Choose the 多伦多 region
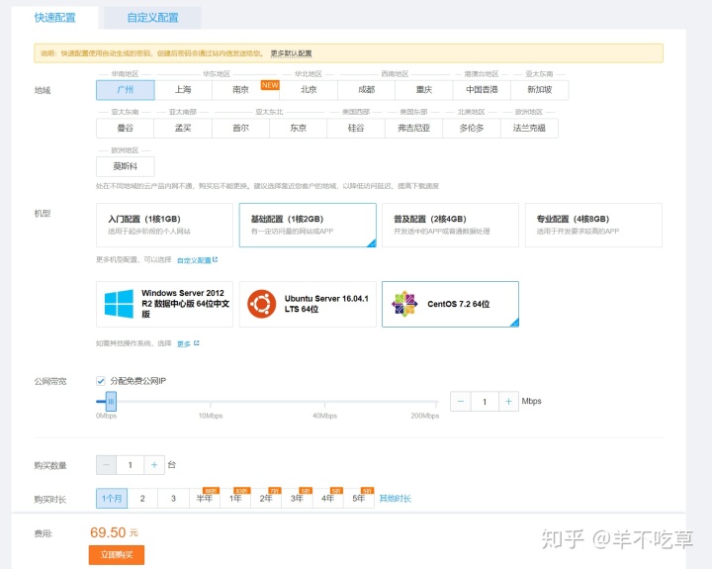Screen dimensions: 712x569 (x=472, y=129)
